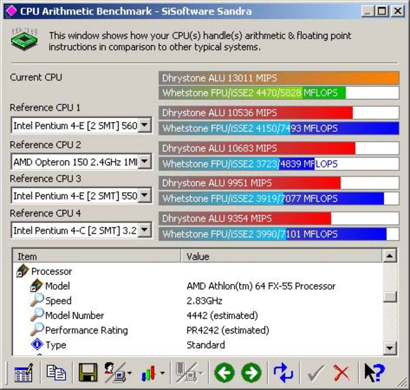Close the CPU Arithmetic Benchmark window
The height and width of the screenshot is (390, 410).
pyautogui.click(x=398, y=11)
